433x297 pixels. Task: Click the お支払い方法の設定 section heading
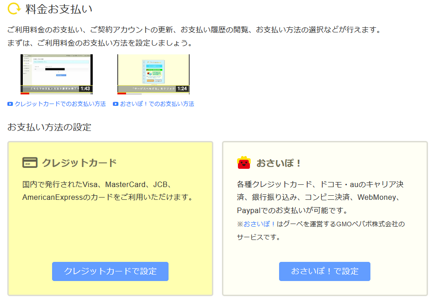(x=49, y=127)
